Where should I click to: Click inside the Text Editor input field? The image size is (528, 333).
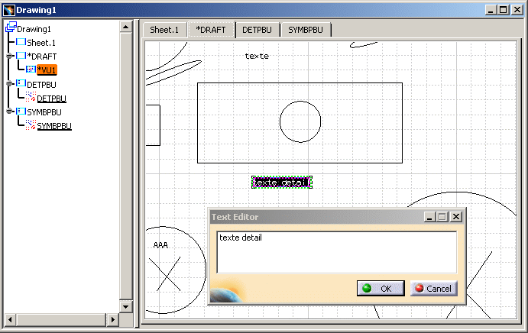[336, 252]
